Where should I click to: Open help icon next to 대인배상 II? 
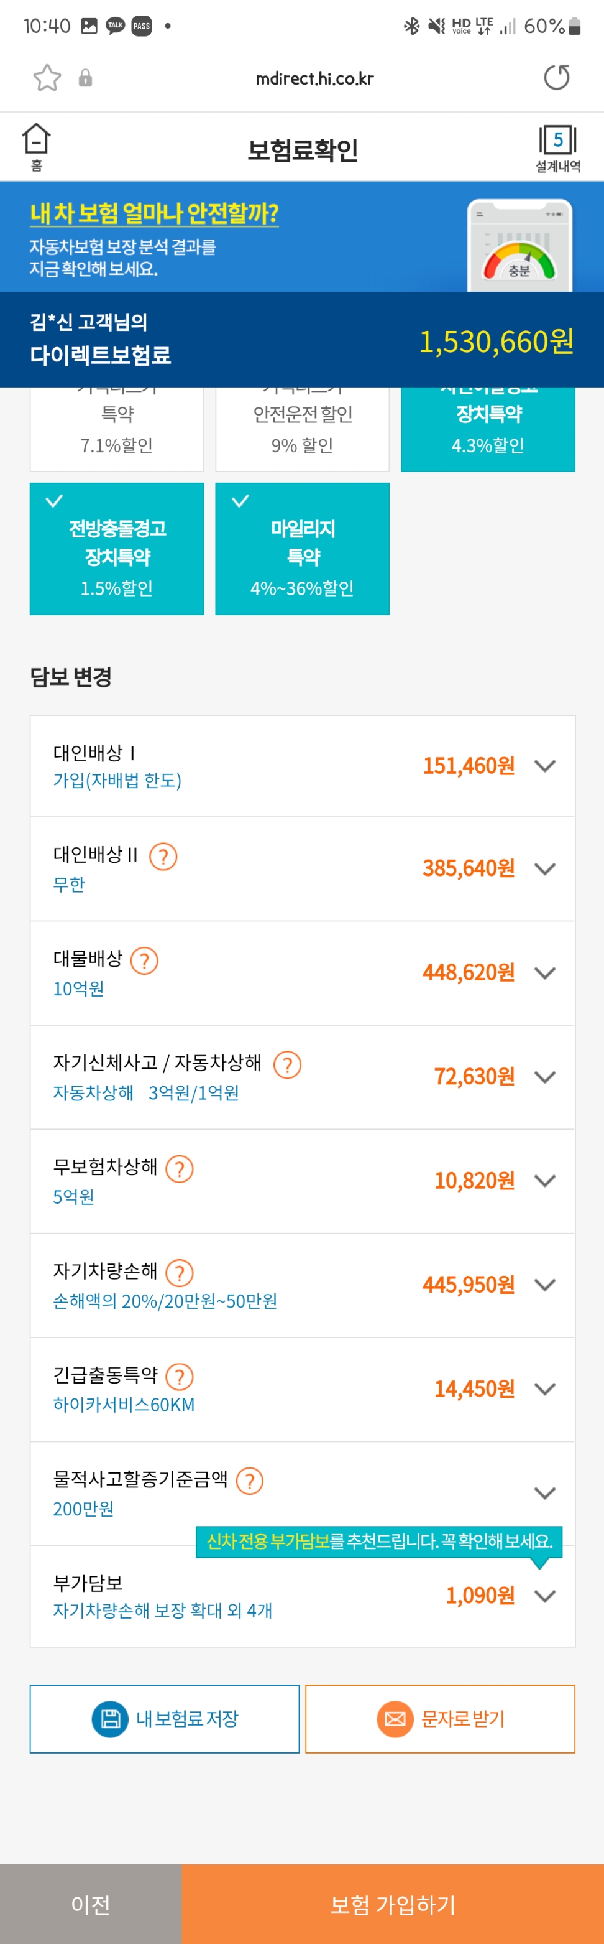(163, 857)
